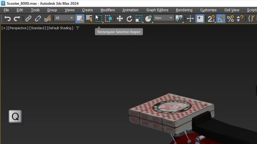Open the Rendering menu

[x=184, y=10]
